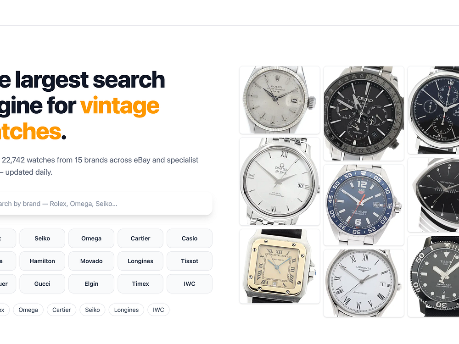Focus the search by brand field
Image resolution: width=459 pixels, height=344 pixels.
click(x=106, y=204)
